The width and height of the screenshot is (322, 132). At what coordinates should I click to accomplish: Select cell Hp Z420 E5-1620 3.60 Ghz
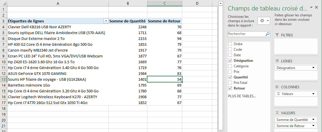click(58, 62)
